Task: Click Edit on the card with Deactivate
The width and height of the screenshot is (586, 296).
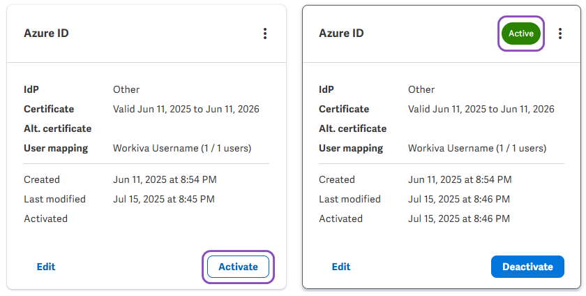Action: (341, 267)
